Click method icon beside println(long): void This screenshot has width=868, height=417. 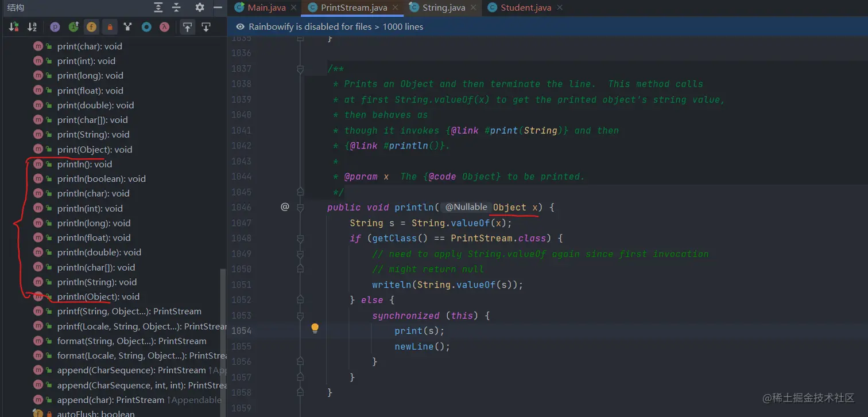click(38, 223)
